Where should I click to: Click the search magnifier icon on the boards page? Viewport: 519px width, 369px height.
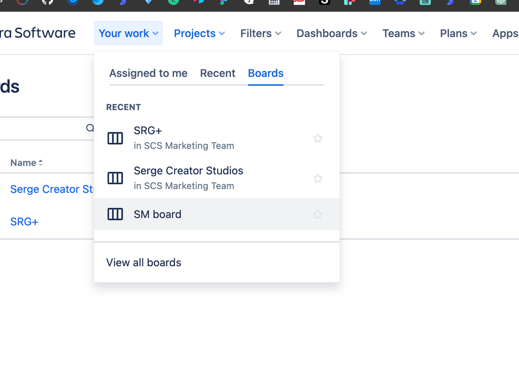tap(90, 128)
